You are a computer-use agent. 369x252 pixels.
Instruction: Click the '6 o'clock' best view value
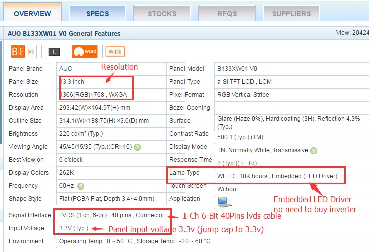pyautogui.click(x=71, y=160)
